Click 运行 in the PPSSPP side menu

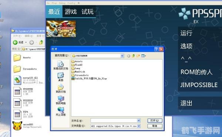[186, 33]
